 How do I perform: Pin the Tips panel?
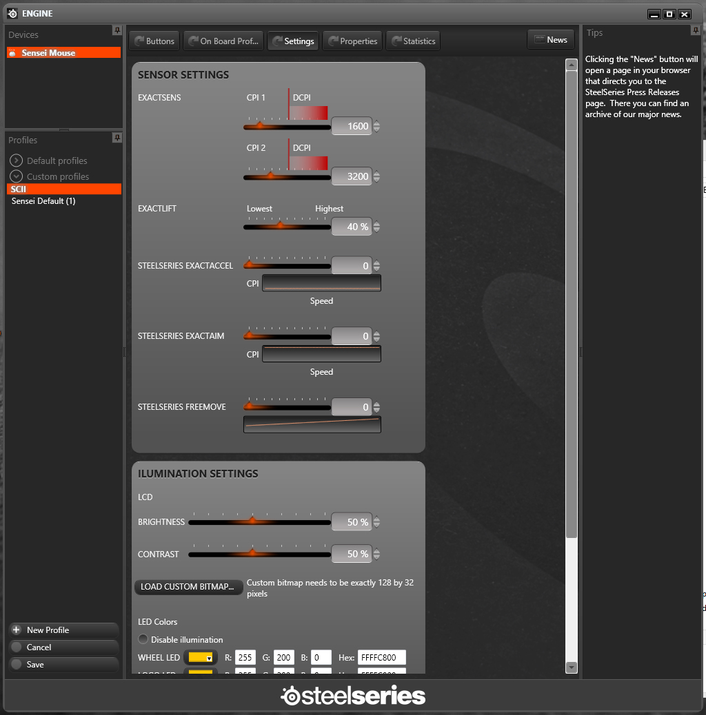tap(695, 30)
